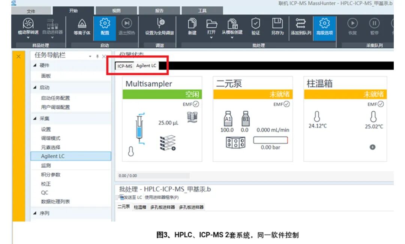The width and height of the screenshot is (405, 244).
Task: Switch to the 工具 ribbon tab
Action: pyautogui.click(x=202, y=10)
